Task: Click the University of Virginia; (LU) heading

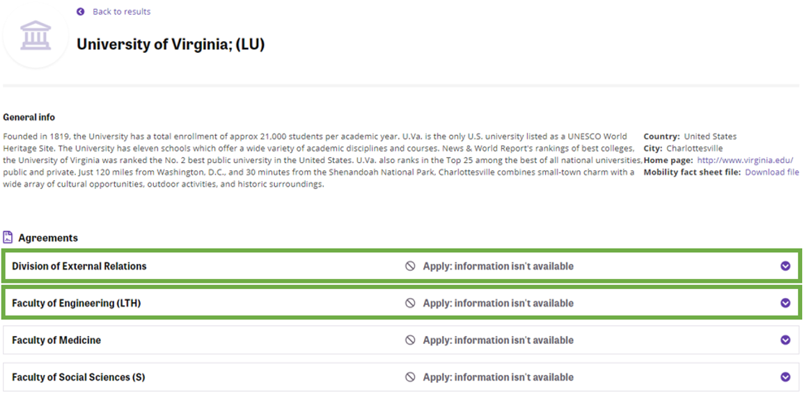Action: (x=171, y=45)
